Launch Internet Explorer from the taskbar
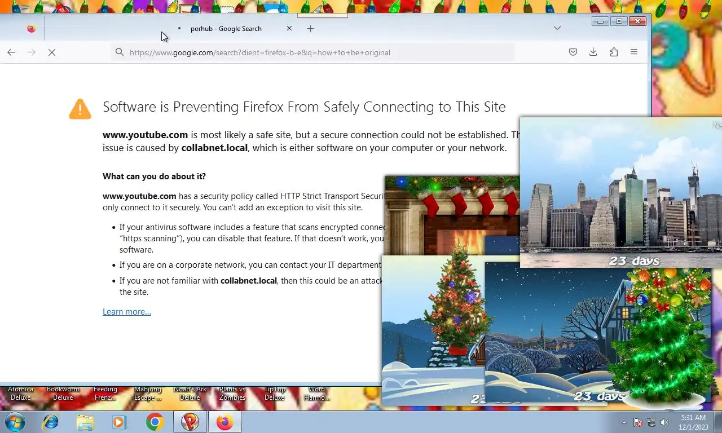722x433 pixels. [51, 422]
